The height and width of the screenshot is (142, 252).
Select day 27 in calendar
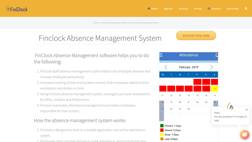click(180, 109)
